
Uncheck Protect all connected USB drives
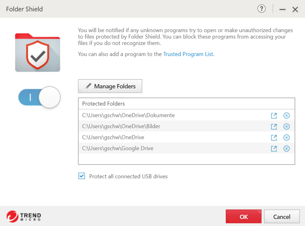(x=82, y=176)
